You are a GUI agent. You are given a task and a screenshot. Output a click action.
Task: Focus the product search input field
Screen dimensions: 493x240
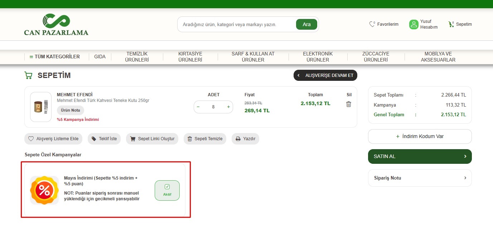237,25
